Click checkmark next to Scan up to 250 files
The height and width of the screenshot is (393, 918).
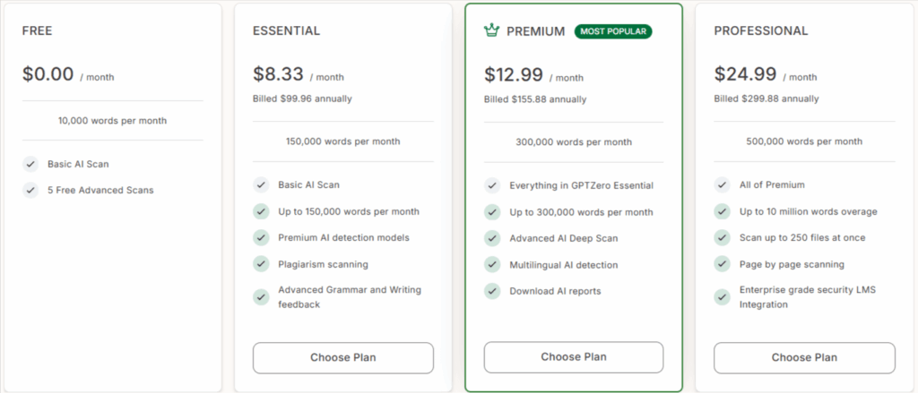[722, 237]
